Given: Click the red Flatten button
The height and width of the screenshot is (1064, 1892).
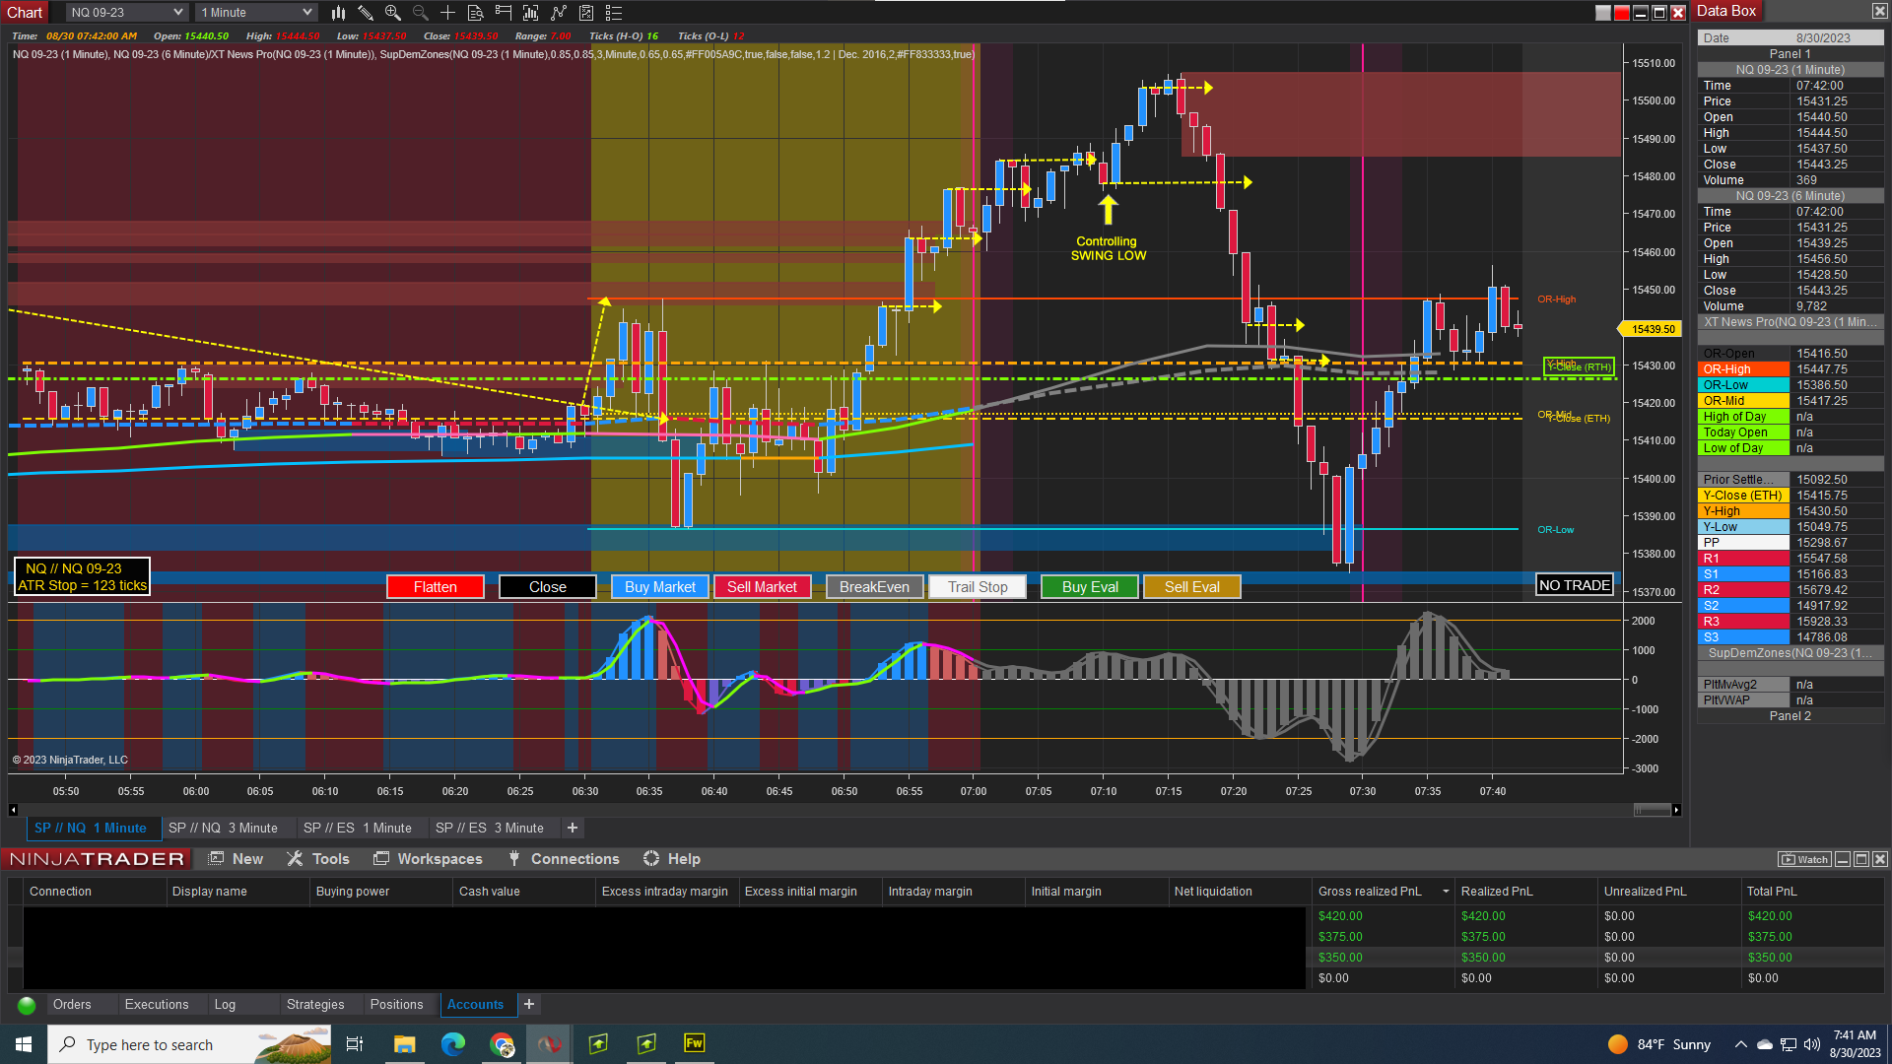Looking at the screenshot, I should coord(436,587).
